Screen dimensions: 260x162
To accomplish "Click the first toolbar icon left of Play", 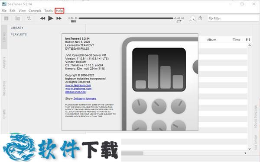I will (x=6, y=18).
